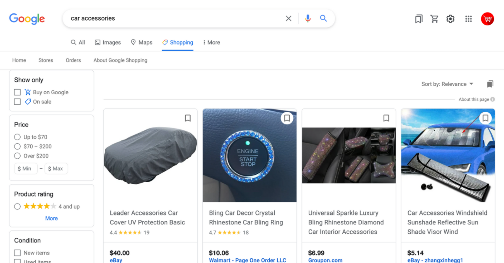Open the More search options menu
504x263 pixels.
pos(211,42)
